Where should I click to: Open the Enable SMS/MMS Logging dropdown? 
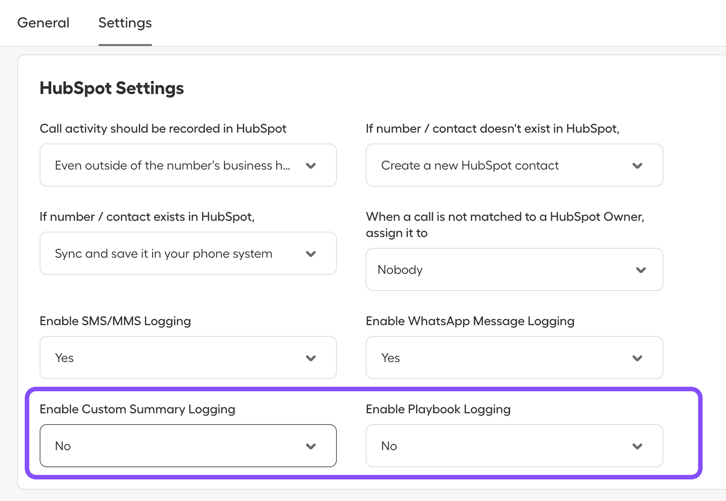(188, 358)
